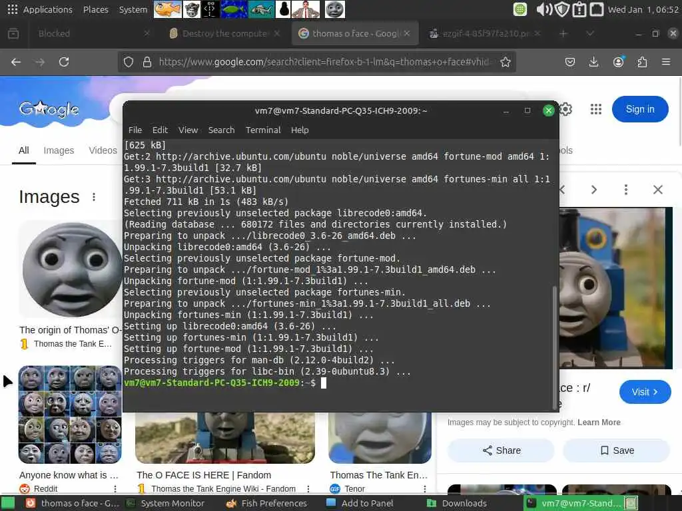Open the Places menu
This screenshot has width=682, height=511.
pos(96,9)
